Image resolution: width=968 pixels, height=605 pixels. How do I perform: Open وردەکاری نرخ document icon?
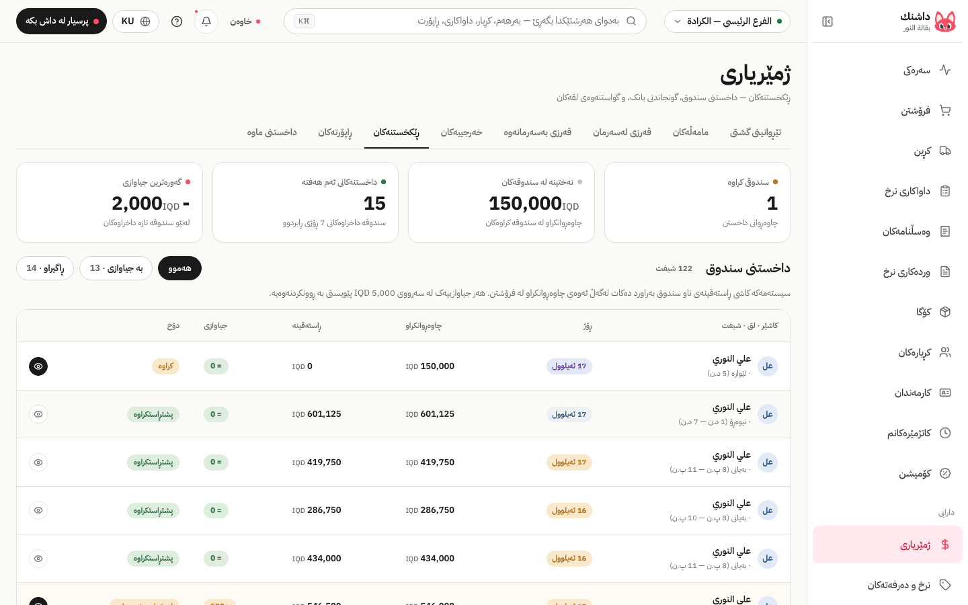(945, 272)
